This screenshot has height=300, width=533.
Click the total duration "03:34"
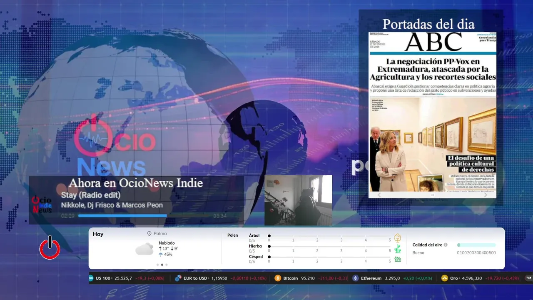[220, 216]
